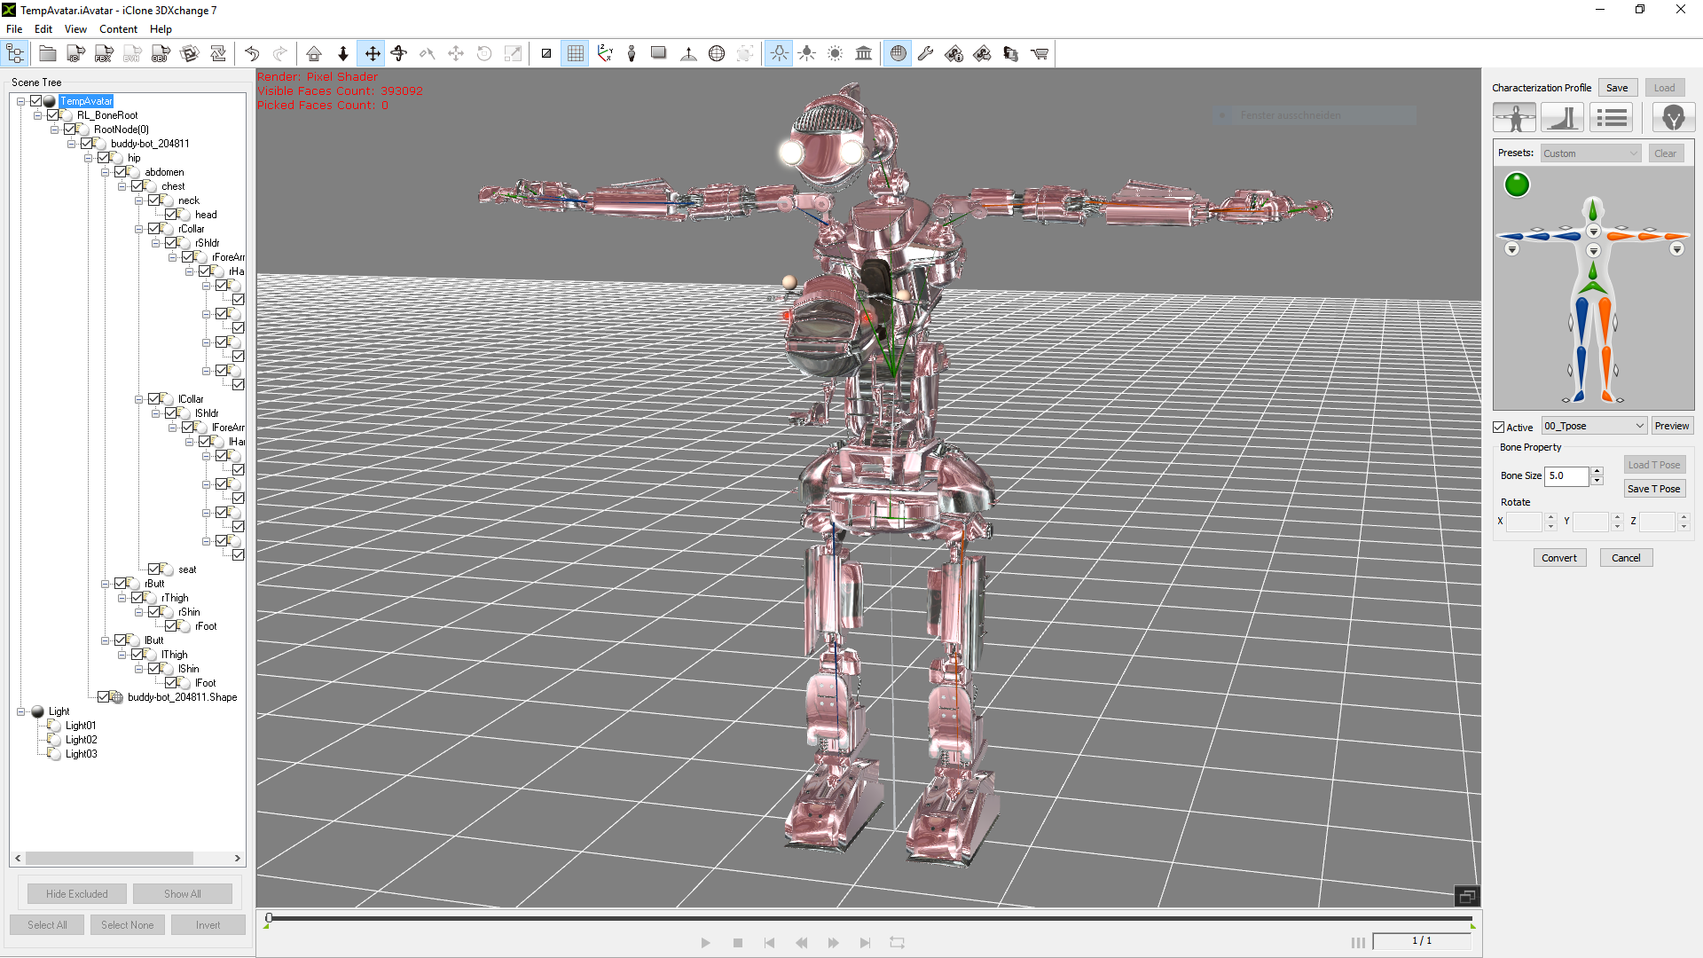Open file using folder toolbar icon
Screen dimensions: 1703x958
[48, 54]
